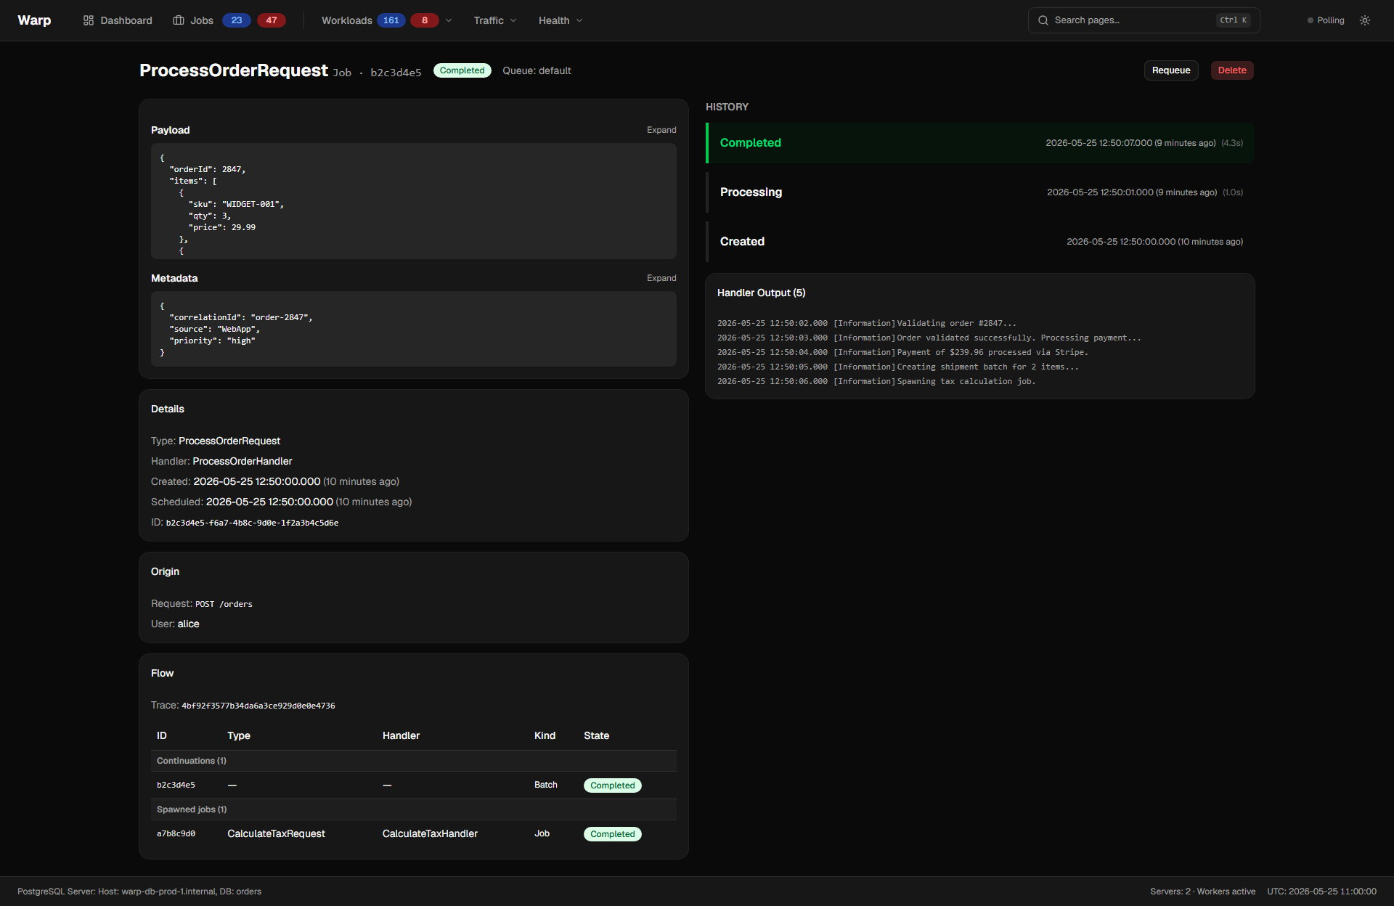This screenshot has height=906, width=1394.
Task: Click the Handler Output (5) heading
Action: tap(761, 293)
